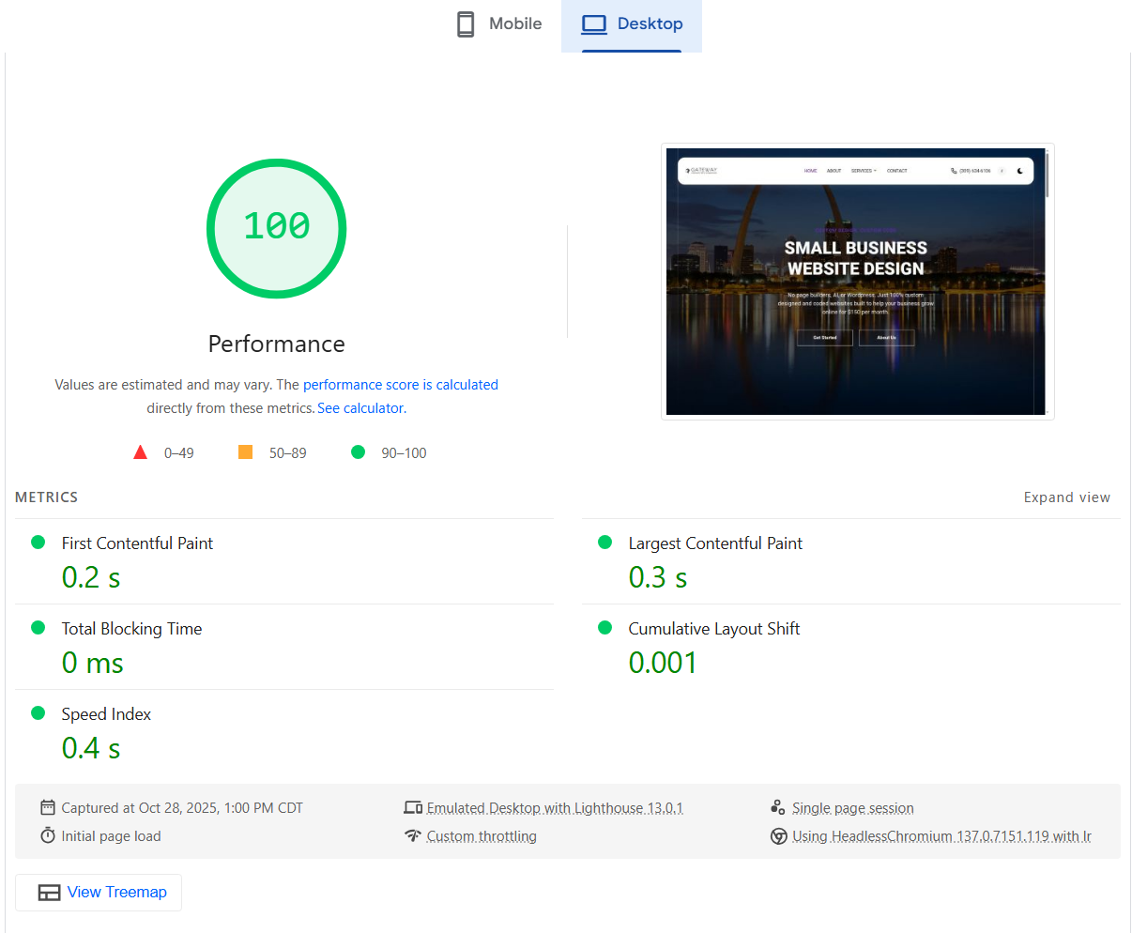Click the throttling network icon beside Custom throttling
Viewport: 1132px width, 933px height.
413,836
